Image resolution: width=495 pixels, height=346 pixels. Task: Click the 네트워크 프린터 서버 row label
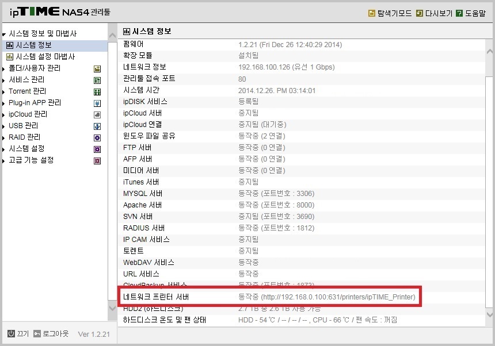coord(156,297)
